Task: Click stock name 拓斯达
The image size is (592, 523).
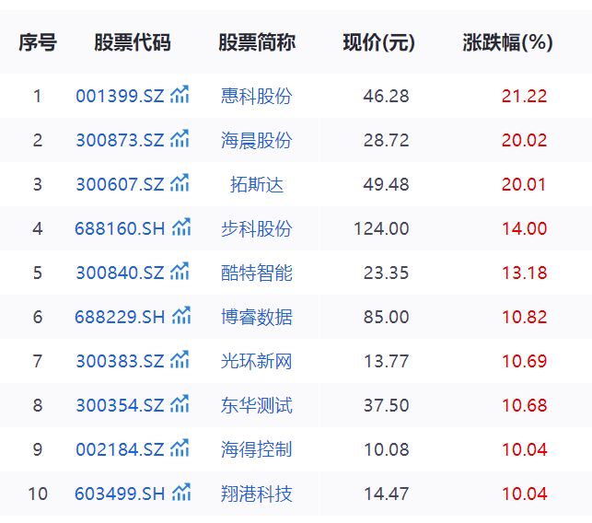Action: (x=257, y=184)
